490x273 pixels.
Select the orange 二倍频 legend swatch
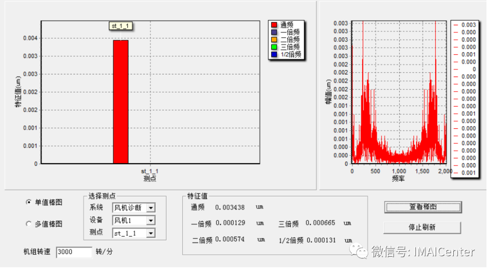[x=274, y=39]
